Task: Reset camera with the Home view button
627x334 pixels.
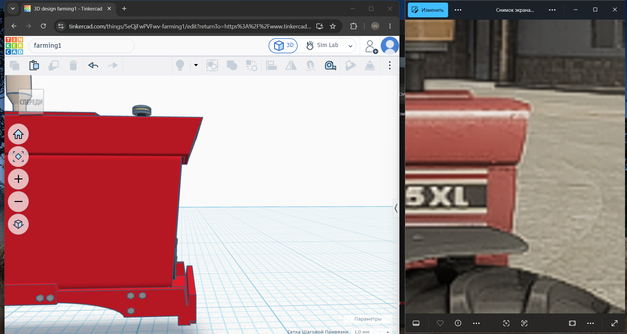Action: tap(18, 134)
